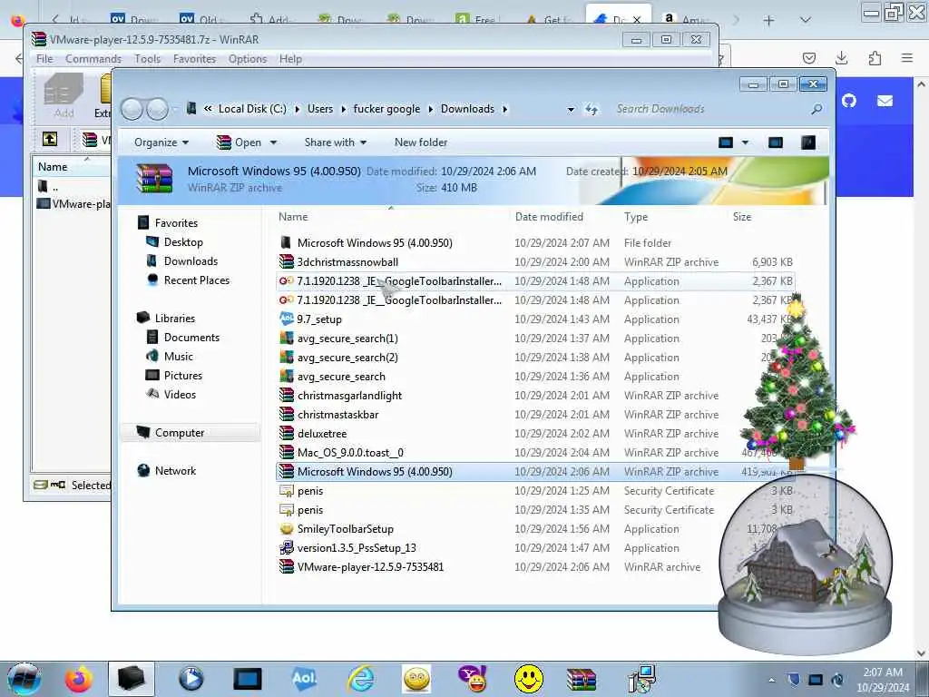929x697 pixels.
Task: Select the VMware-player-12.5.9-7535481 archive row
Action: (x=535, y=566)
